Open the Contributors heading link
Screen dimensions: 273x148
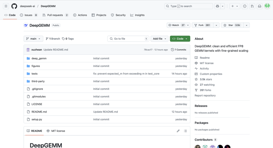pyautogui.click(x=206, y=140)
